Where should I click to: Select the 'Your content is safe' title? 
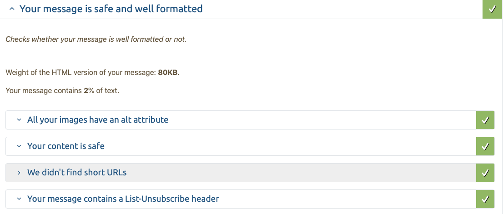coord(66,146)
